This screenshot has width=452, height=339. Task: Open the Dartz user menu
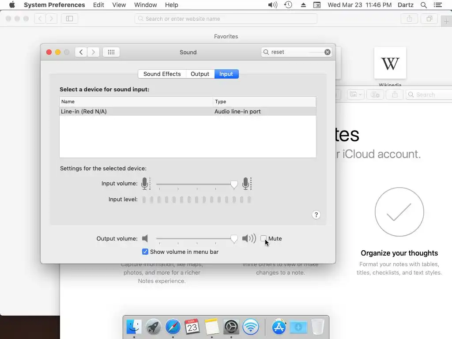406,5
